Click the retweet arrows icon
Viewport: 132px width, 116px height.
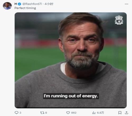pos(42,113)
